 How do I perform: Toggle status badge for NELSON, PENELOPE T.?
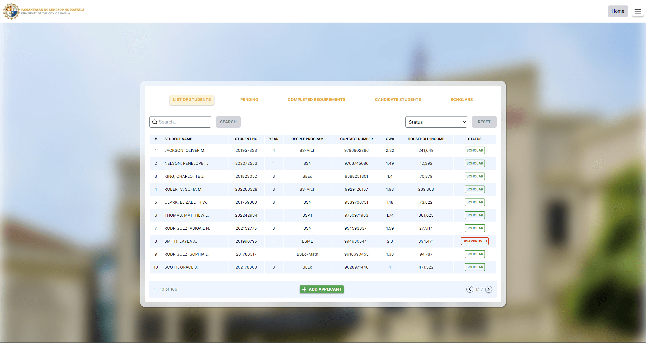[x=475, y=163]
